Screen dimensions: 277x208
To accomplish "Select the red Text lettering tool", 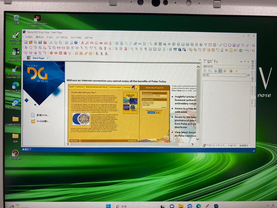I will point(83,43).
